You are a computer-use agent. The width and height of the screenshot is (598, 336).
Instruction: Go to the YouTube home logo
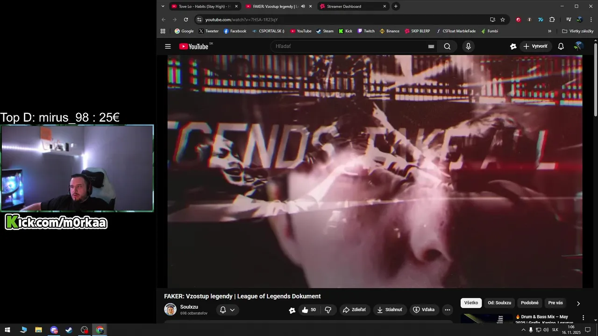(193, 46)
